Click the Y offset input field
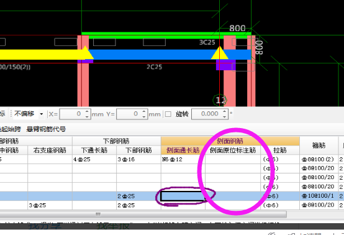 pos(129,114)
